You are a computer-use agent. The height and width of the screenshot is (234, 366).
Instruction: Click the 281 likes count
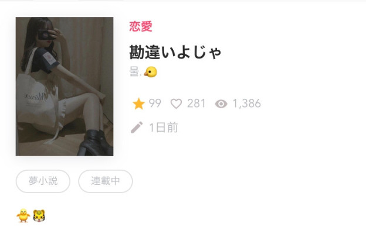pyautogui.click(x=196, y=104)
